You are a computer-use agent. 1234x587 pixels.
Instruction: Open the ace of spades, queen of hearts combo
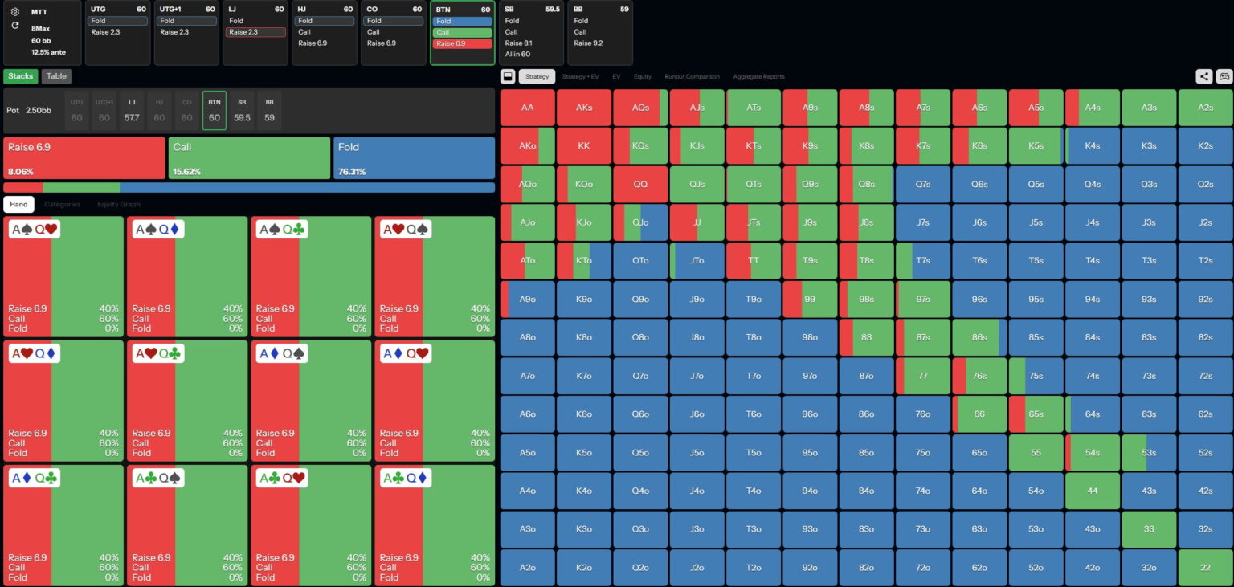[x=63, y=276]
